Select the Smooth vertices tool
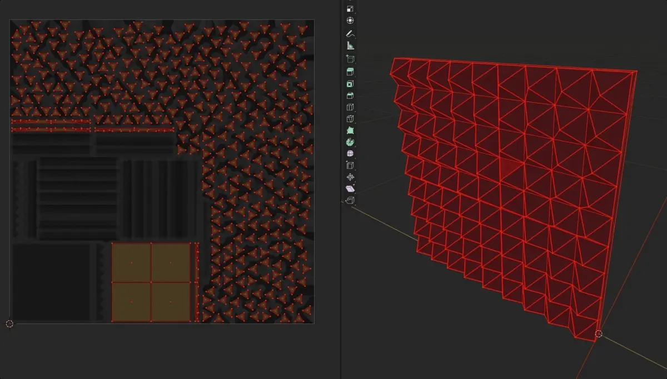The width and height of the screenshot is (667, 379). [350, 154]
